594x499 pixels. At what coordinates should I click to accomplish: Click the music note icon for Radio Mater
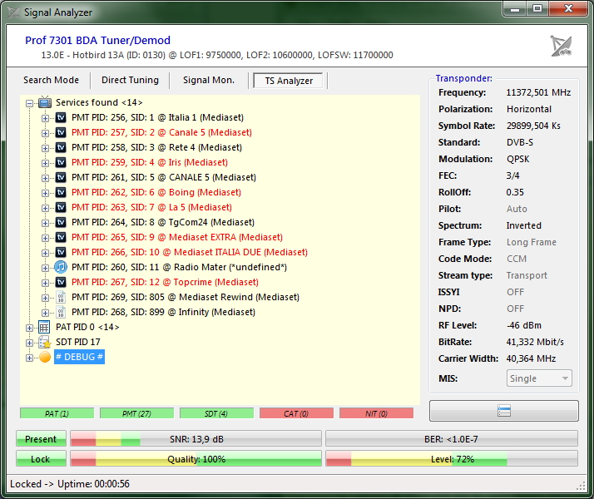tap(61, 267)
